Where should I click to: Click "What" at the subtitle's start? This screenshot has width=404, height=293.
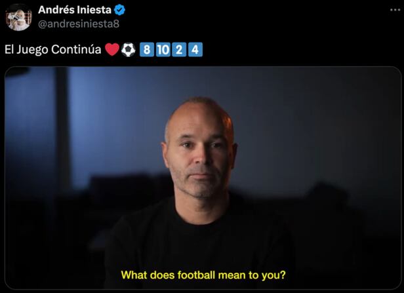click(x=134, y=275)
